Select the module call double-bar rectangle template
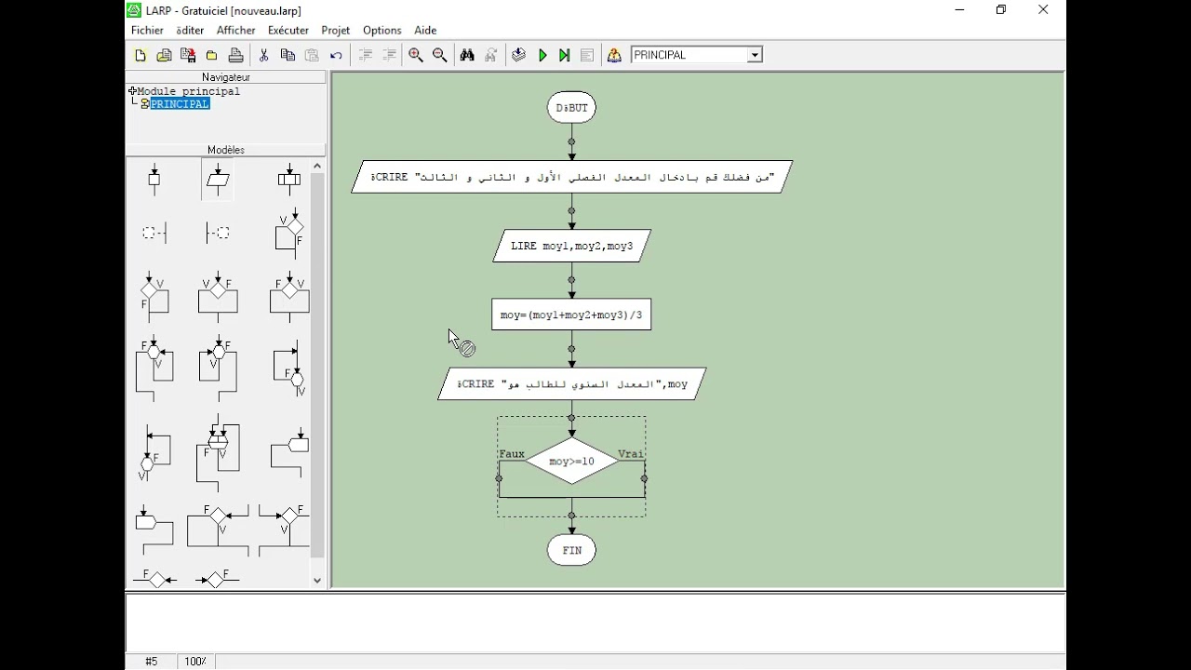 tap(289, 179)
